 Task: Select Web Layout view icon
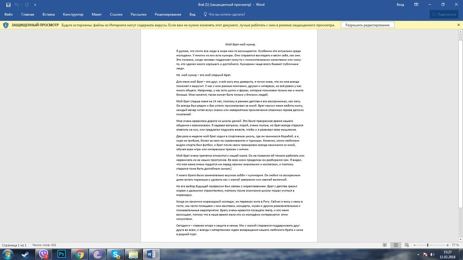(x=407, y=245)
